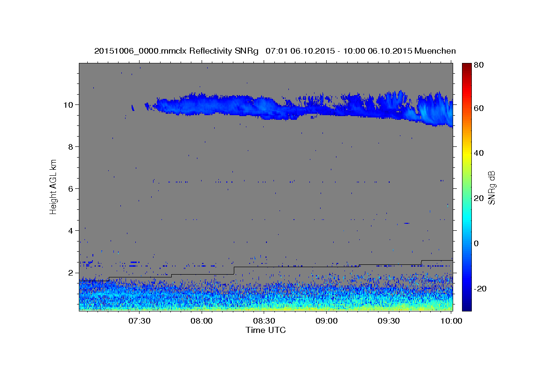The height and width of the screenshot is (373, 560).
Task: Click the 07:30 time tick label
Action: 139,321
